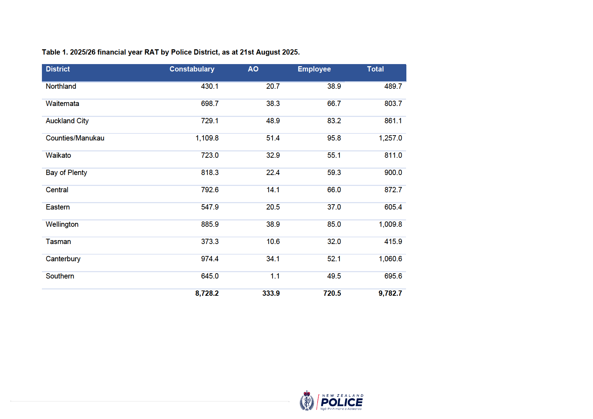
Task: Click the New Zealand Police crest emblem
Action: click(x=307, y=401)
